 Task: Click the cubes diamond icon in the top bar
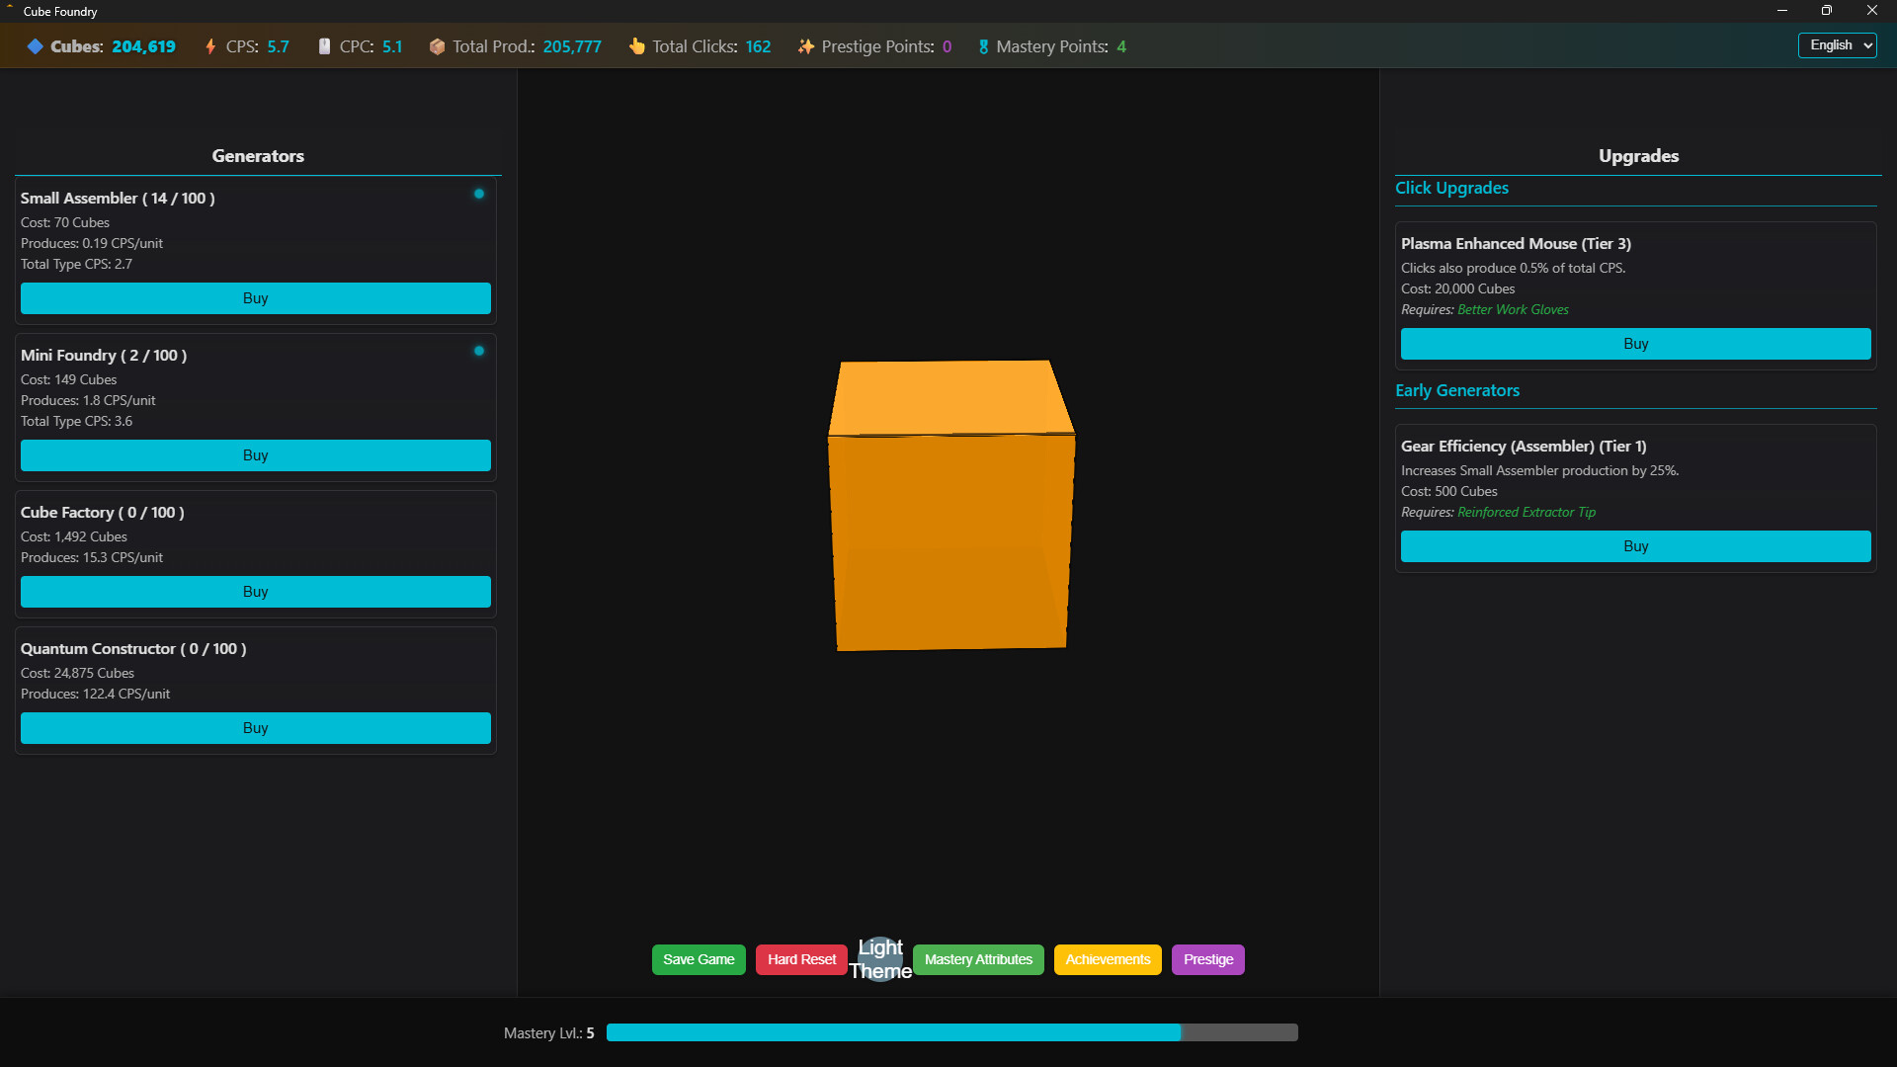click(37, 45)
